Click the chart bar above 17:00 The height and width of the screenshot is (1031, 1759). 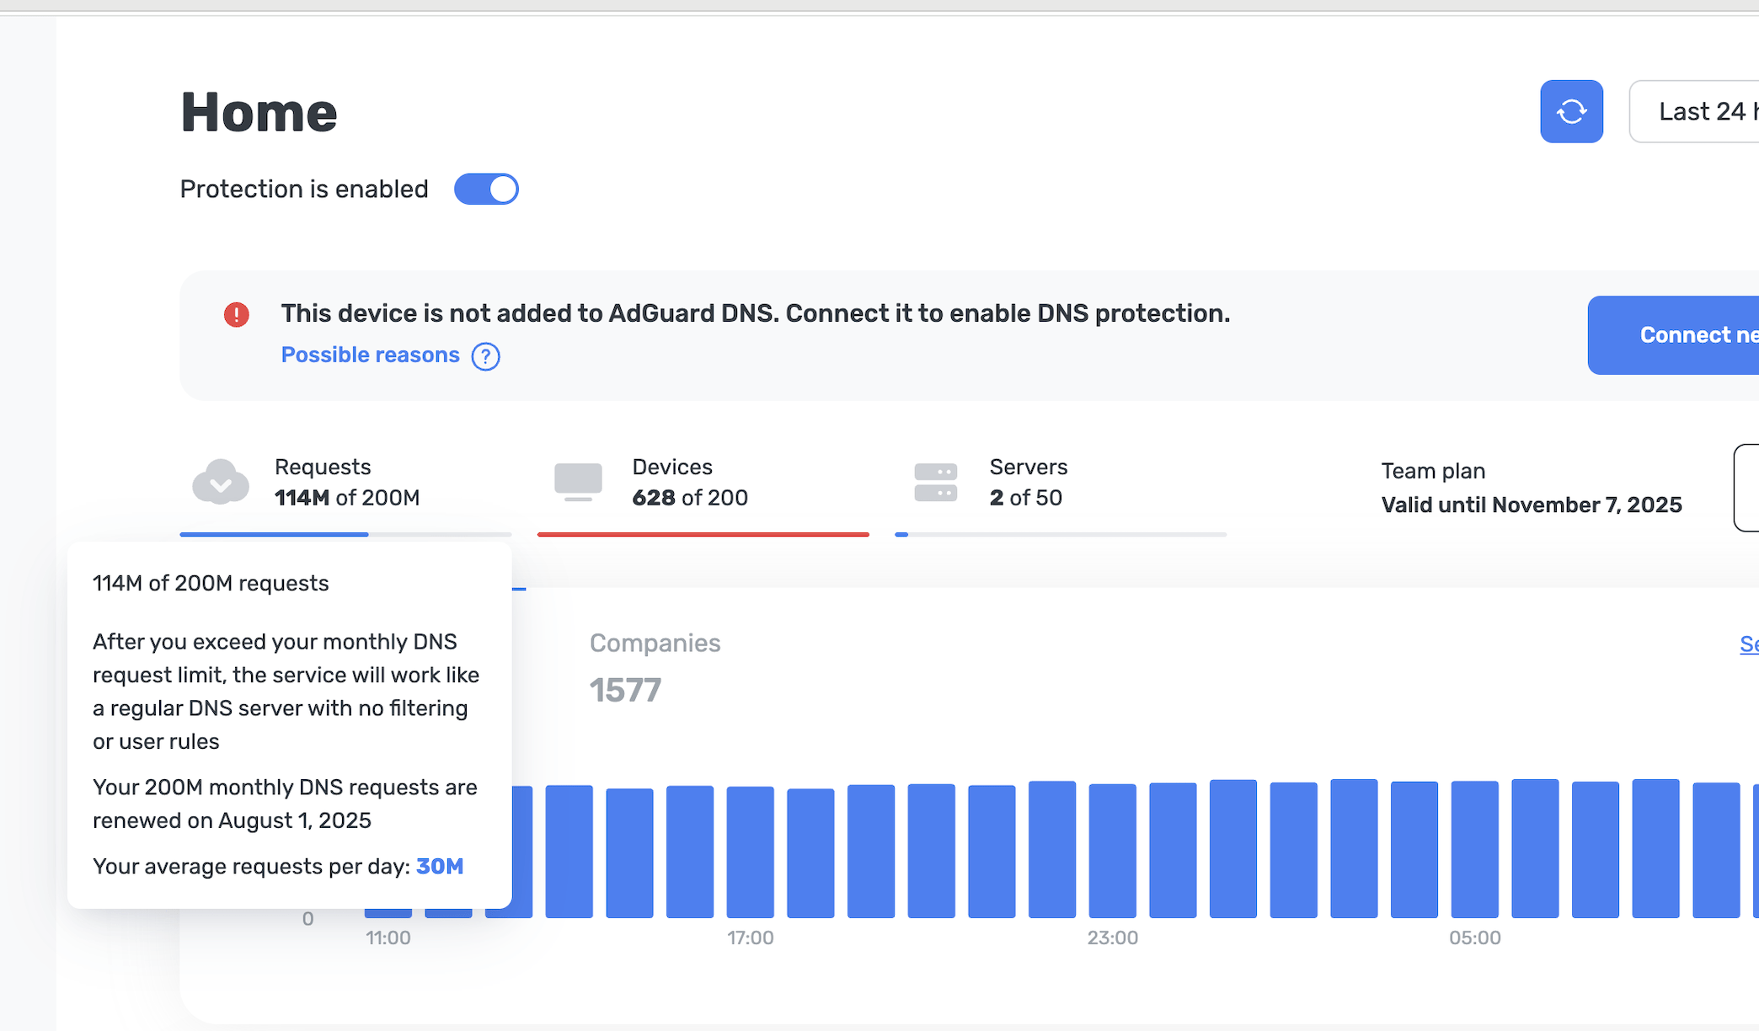pos(750,851)
